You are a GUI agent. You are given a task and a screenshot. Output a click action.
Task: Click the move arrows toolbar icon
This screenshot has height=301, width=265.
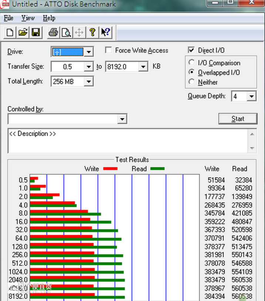(x=79, y=32)
